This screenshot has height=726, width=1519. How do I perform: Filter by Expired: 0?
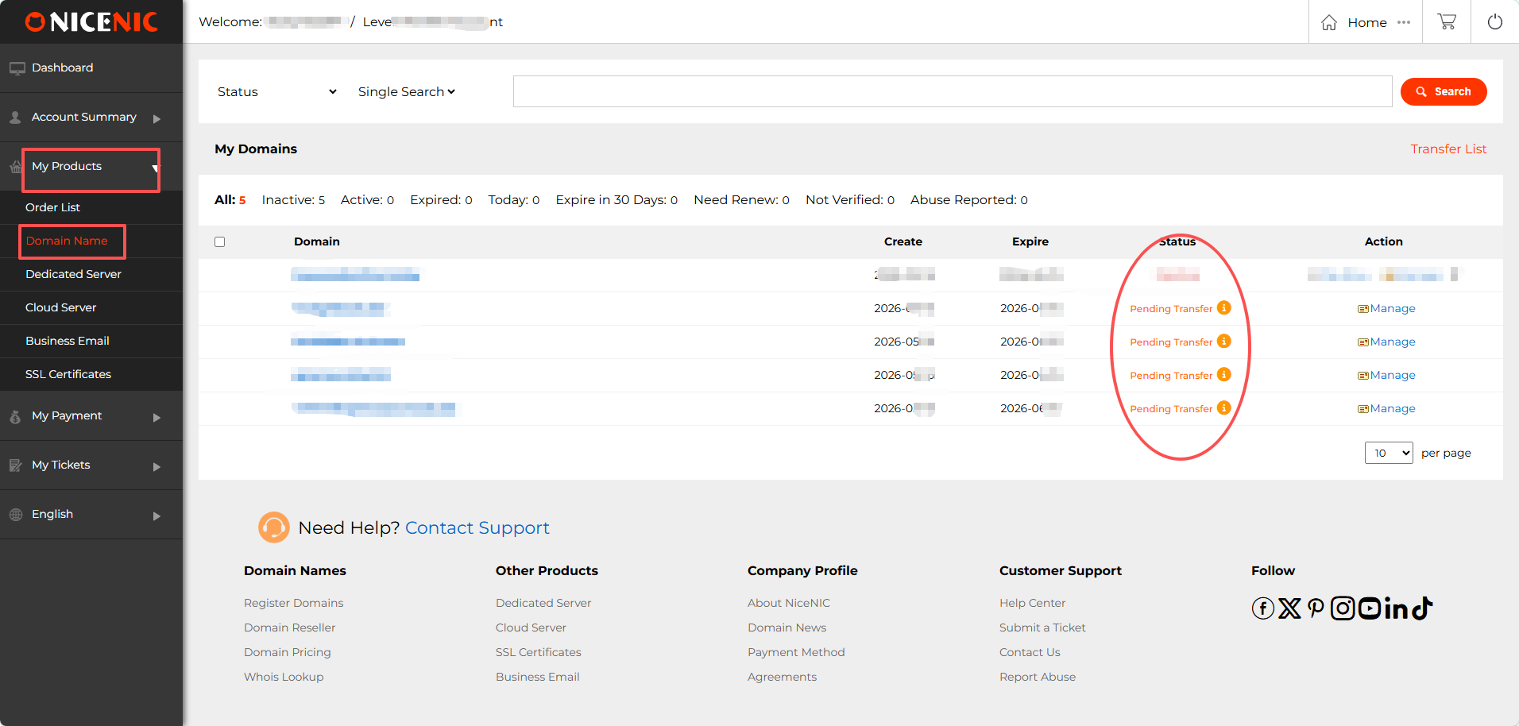click(x=441, y=200)
